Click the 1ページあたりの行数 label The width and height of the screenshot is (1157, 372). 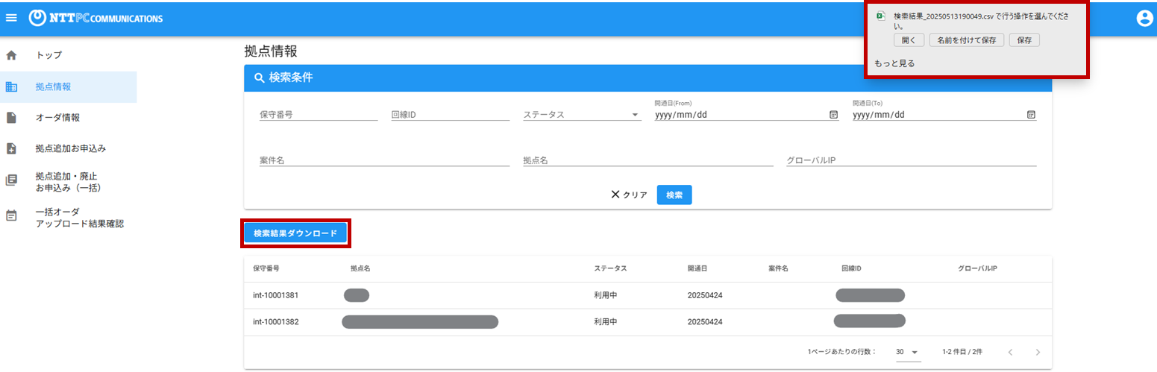[842, 352]
